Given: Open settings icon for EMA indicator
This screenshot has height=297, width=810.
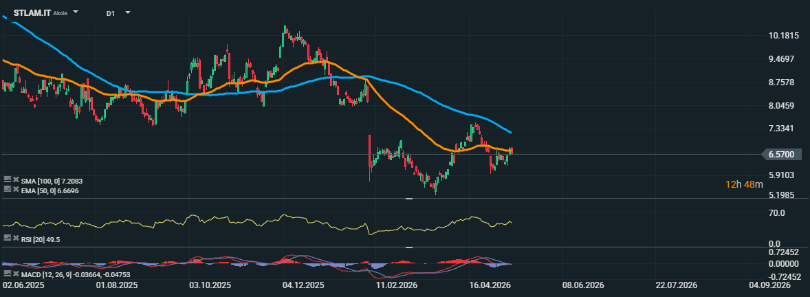Looking at the screenshot, I should click(x=8, y=189).
